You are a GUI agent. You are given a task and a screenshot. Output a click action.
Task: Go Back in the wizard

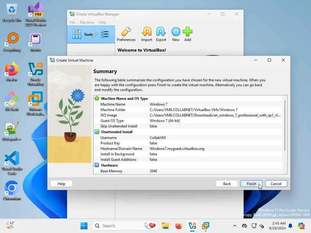(x=227, y=184)
